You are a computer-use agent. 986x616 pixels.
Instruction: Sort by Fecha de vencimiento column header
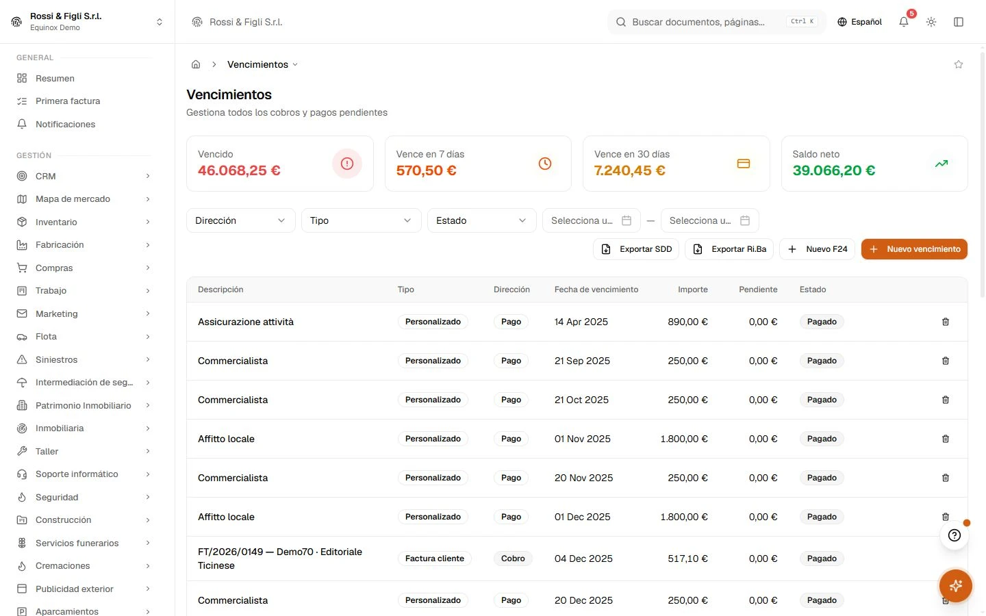(x=596, y=290)
